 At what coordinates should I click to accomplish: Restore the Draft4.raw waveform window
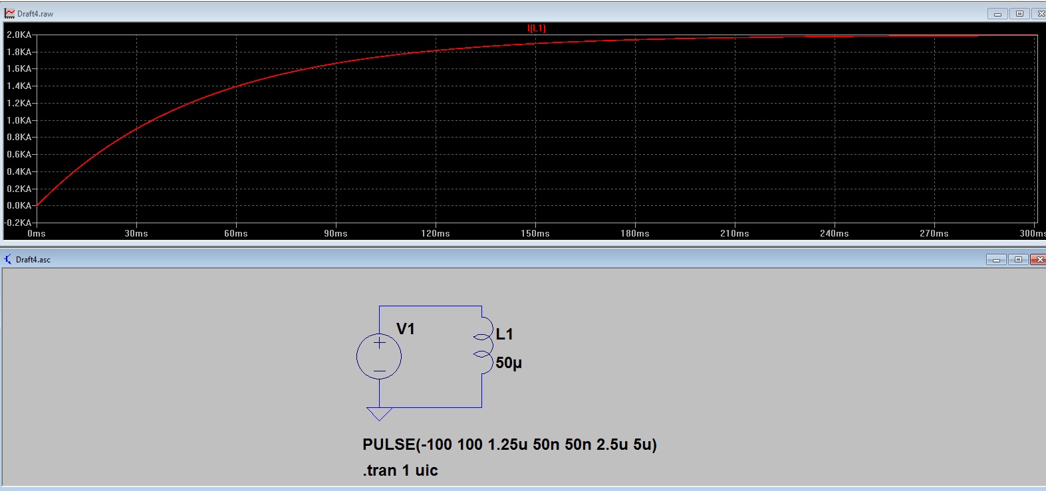1019,13
